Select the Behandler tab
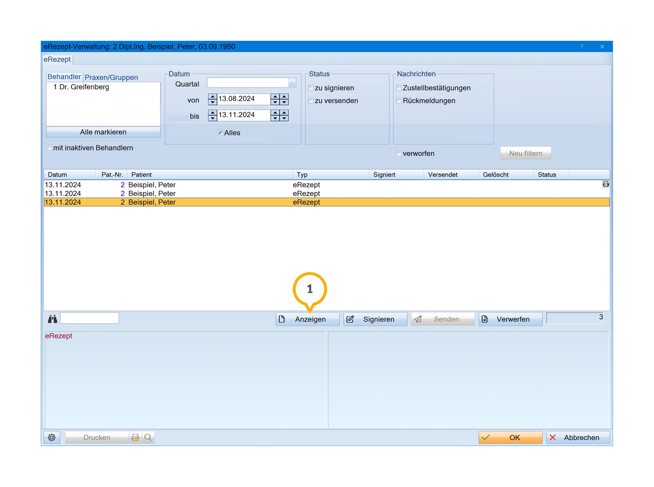654x487 pixels. (64, 77)
